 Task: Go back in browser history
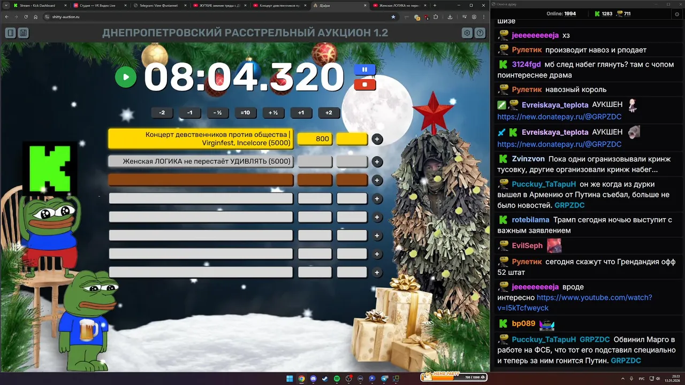pos(7,17)
